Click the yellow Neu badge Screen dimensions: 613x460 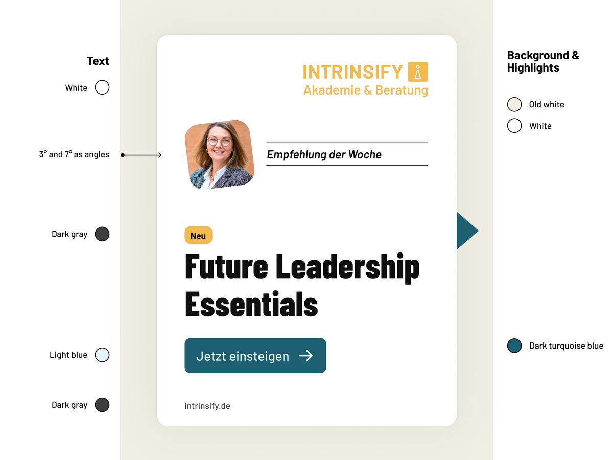click(198, 235)
